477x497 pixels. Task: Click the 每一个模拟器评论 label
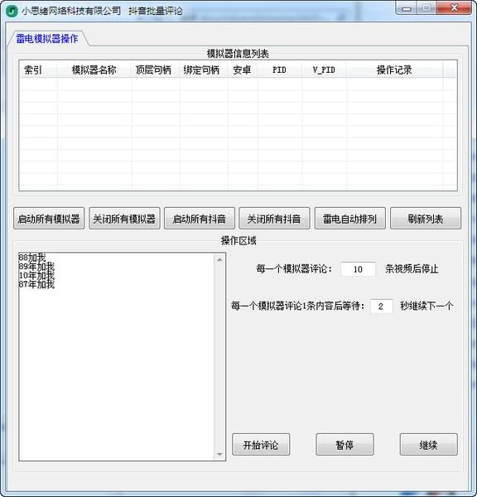[x=294, y=268]
